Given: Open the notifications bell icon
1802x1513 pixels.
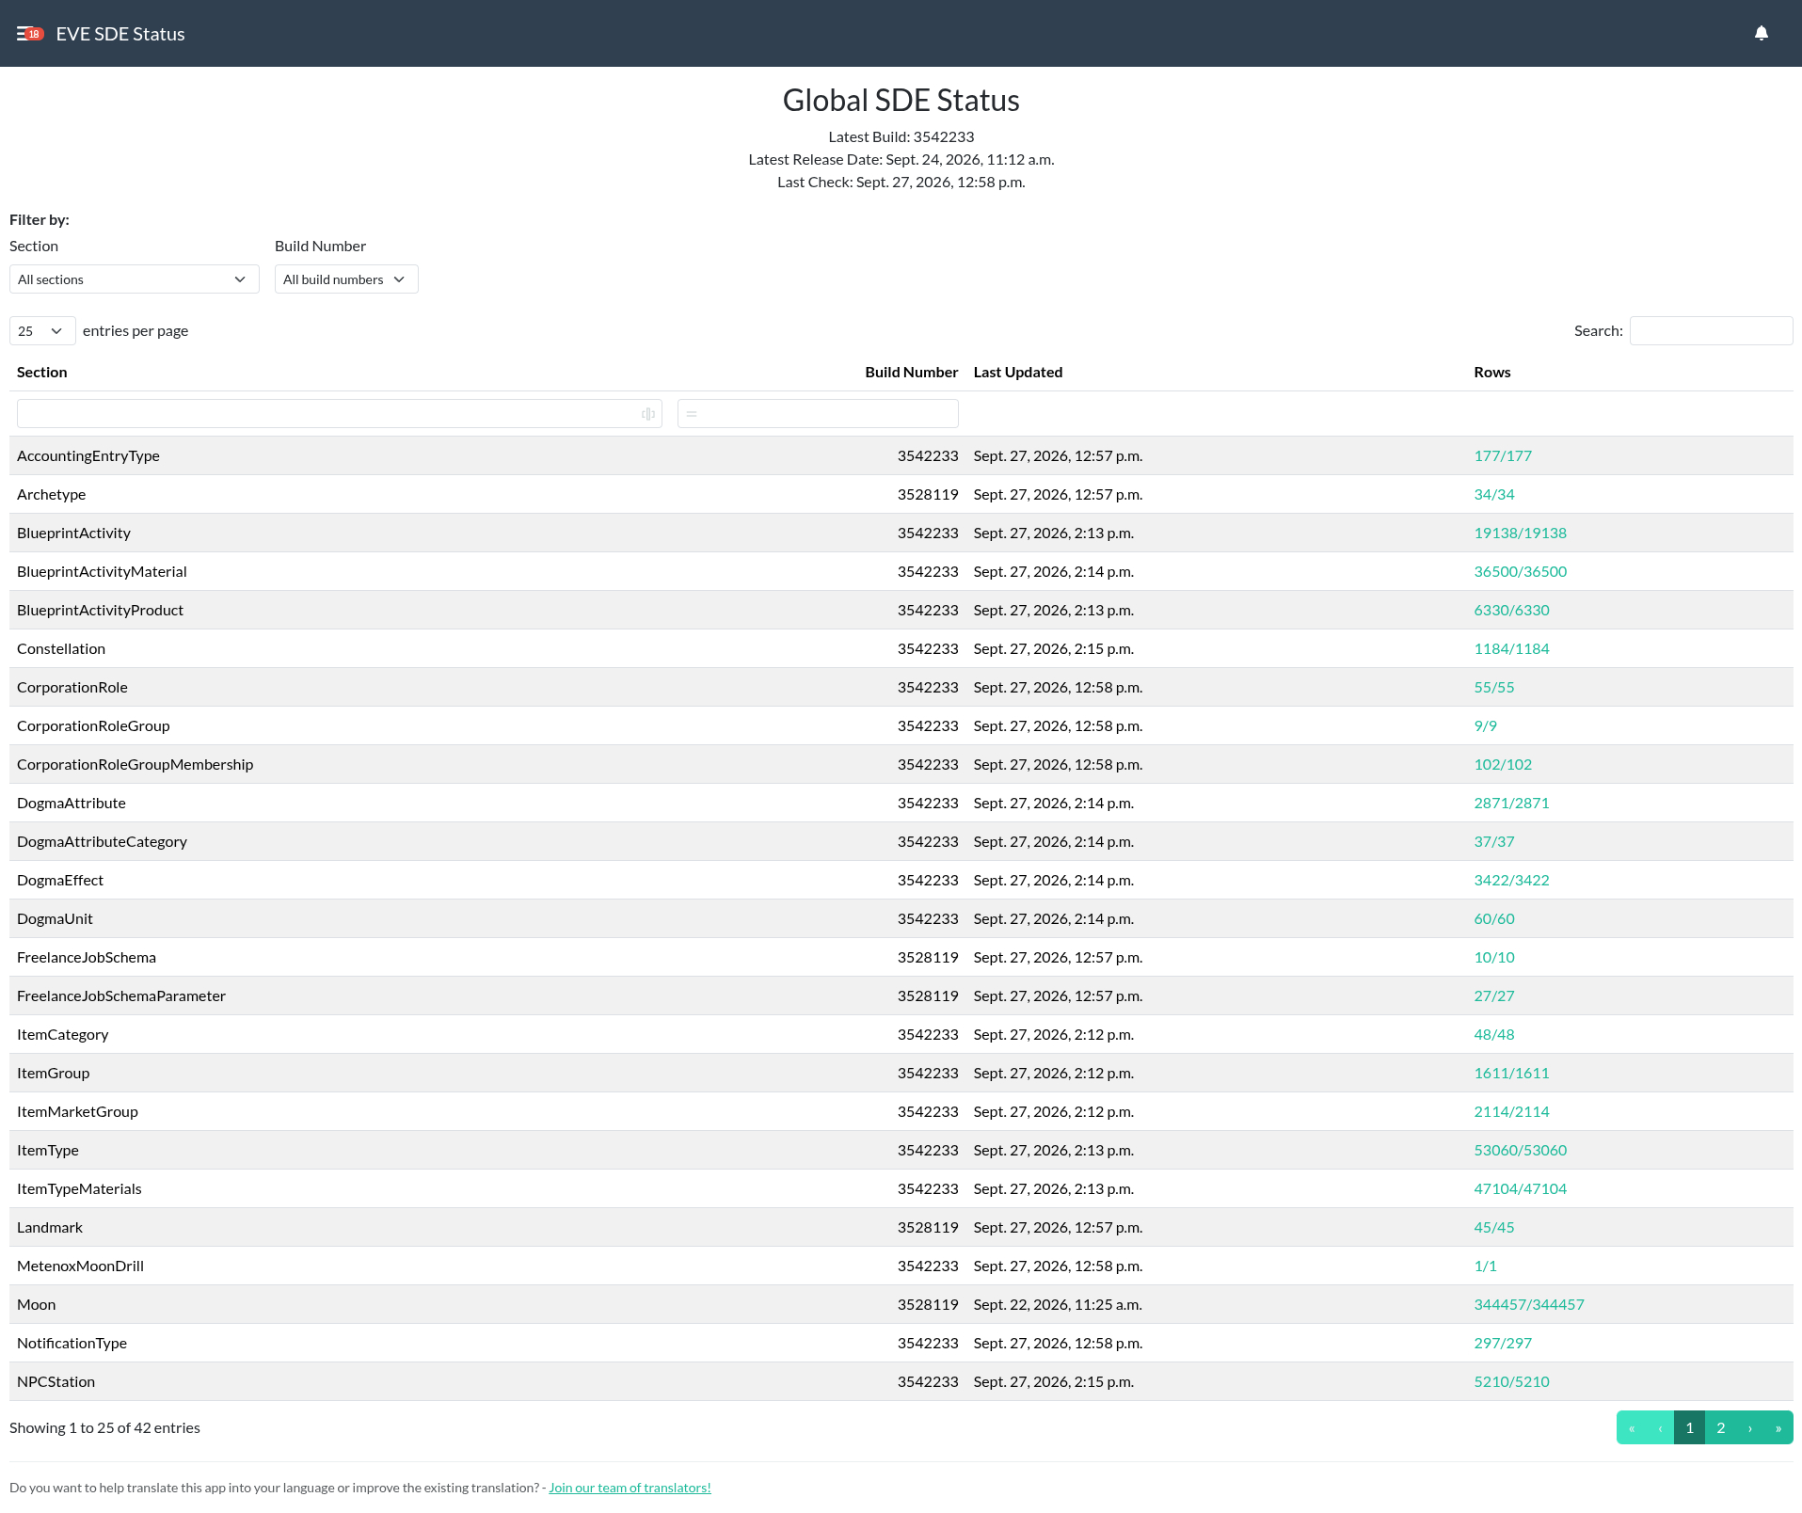Looking at the screenshot, I should 1761,34.
